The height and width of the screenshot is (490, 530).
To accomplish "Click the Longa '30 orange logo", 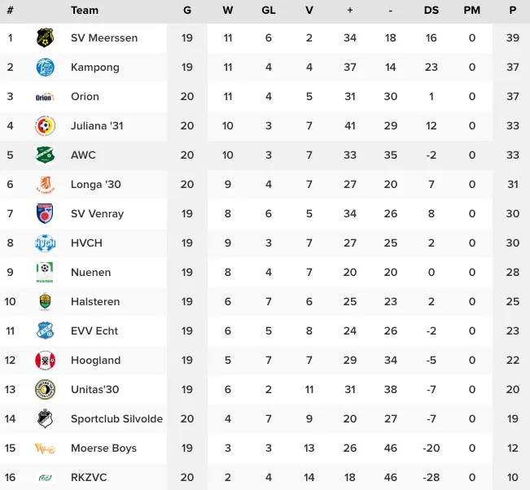I will (45, 185).
